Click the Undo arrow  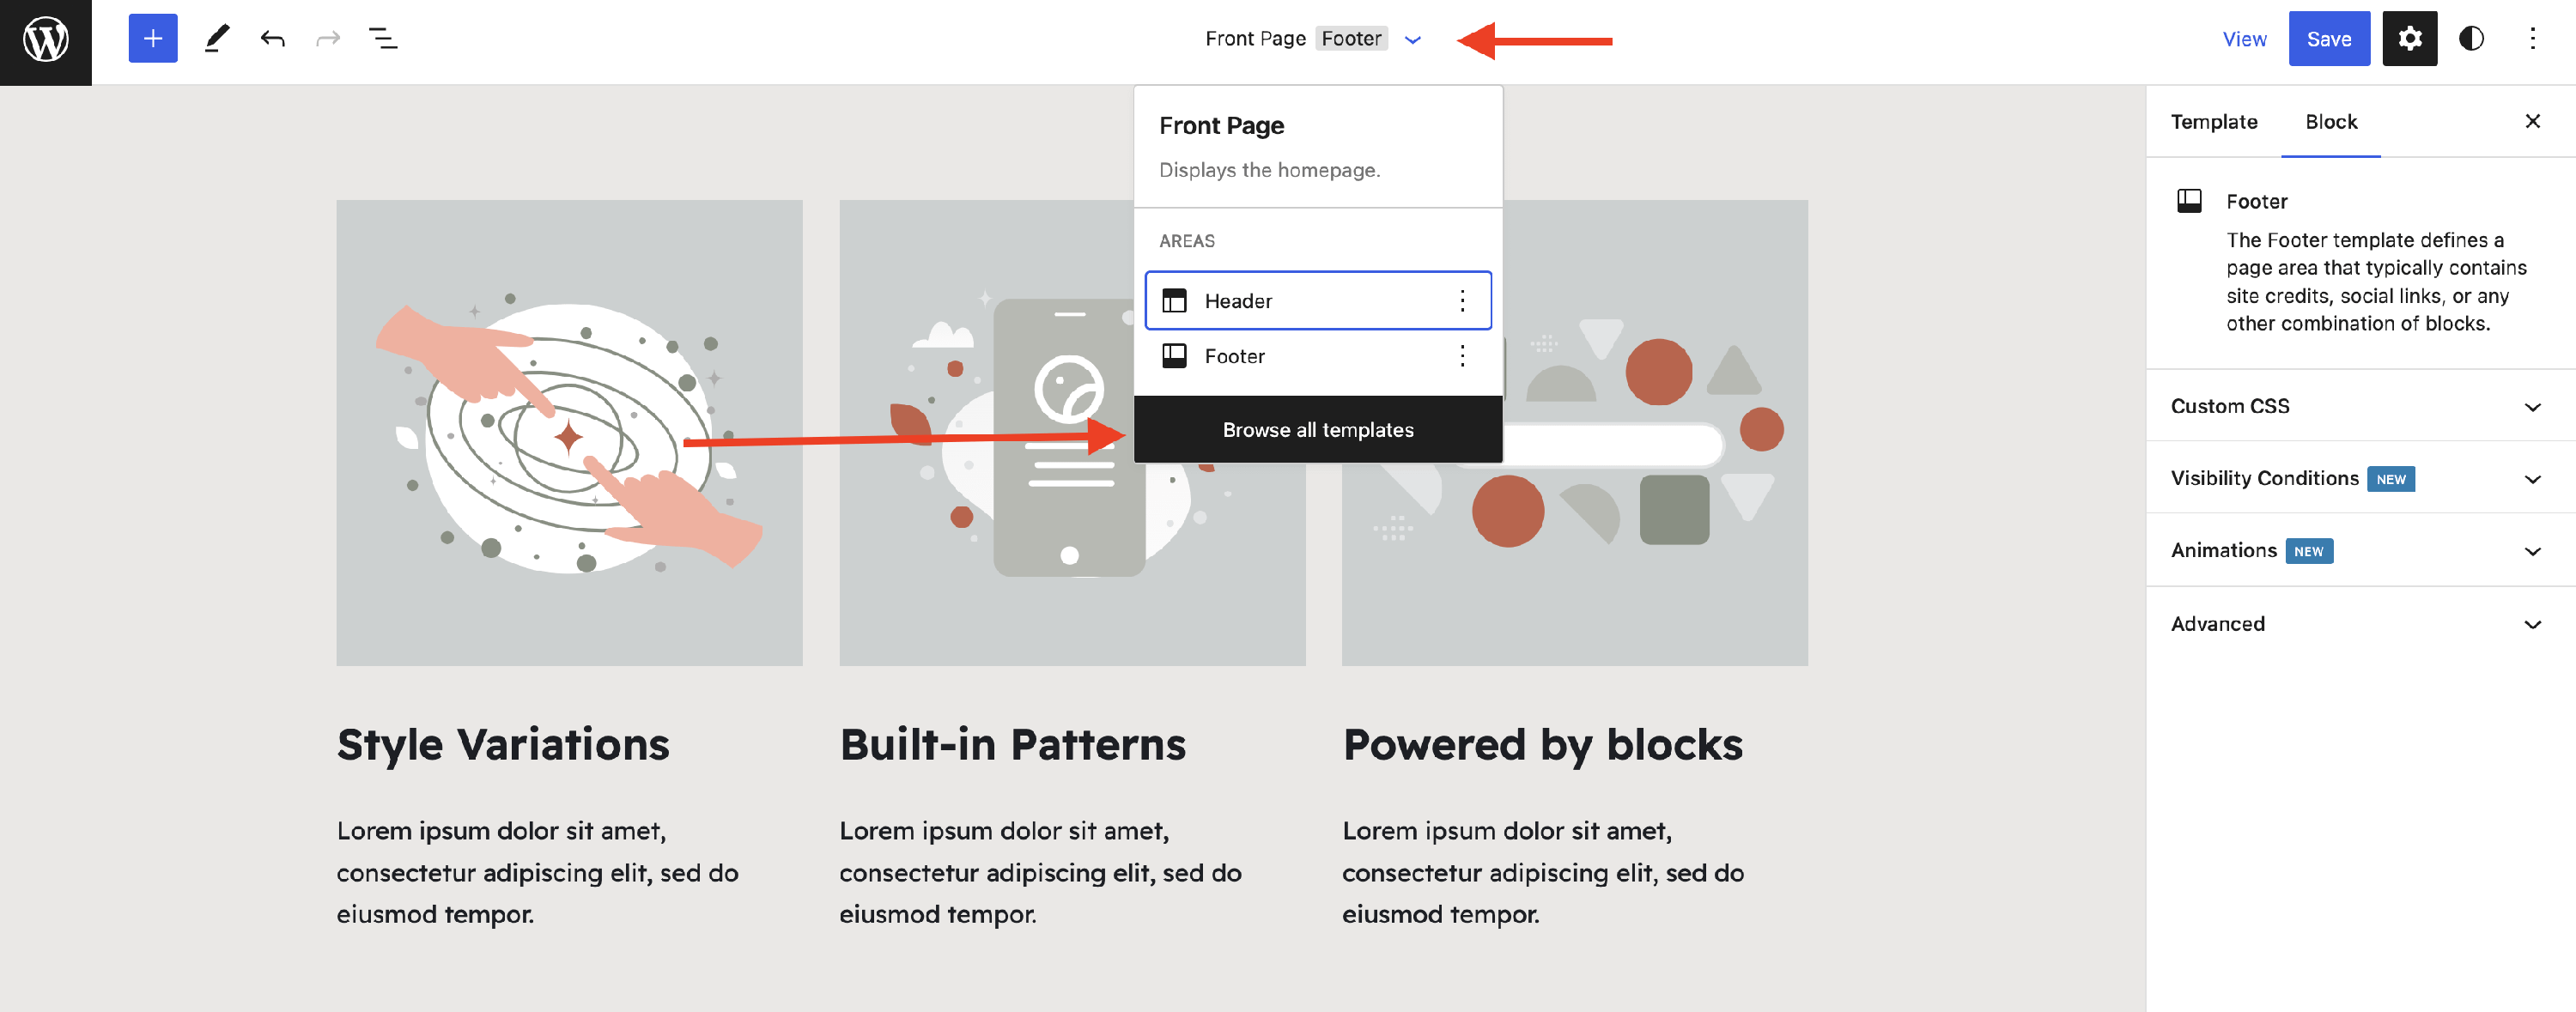272,39
